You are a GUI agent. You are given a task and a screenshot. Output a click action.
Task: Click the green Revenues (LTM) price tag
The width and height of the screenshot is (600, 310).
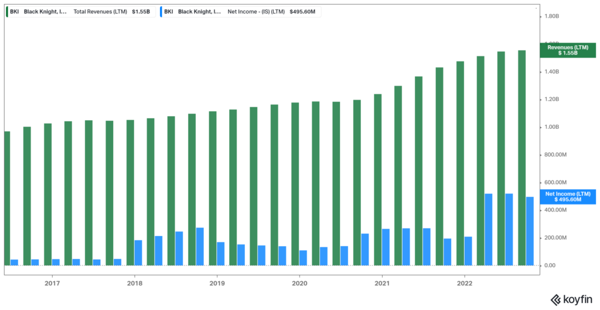click(567, 50)
